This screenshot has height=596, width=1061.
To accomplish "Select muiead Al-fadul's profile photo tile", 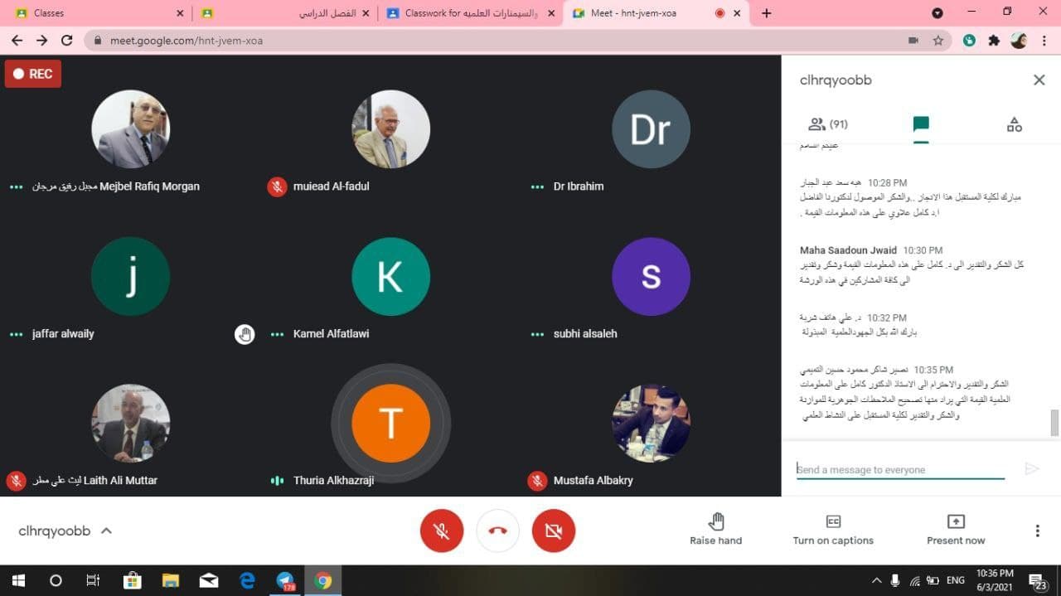I will (x=390, y=129).
